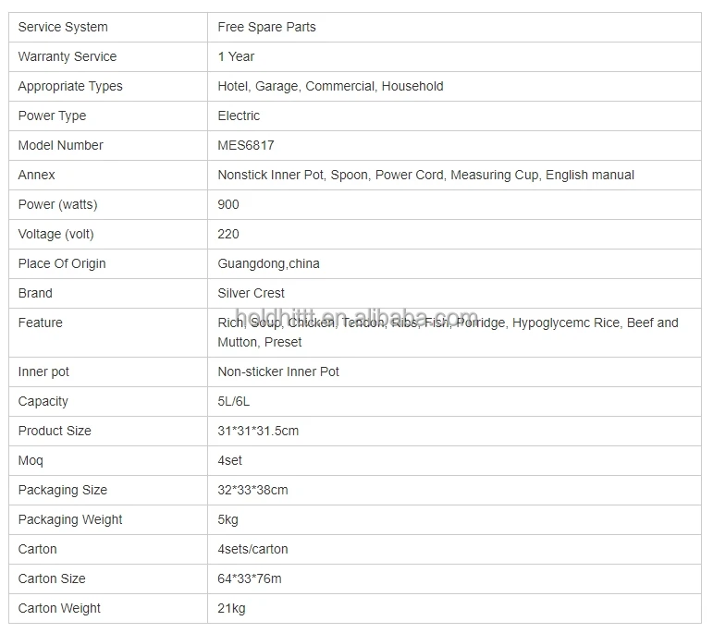The width and height of the screenshot is (713, 633).
Task: Click the "Voltage (volt)" label
Action: pos(56,234)
